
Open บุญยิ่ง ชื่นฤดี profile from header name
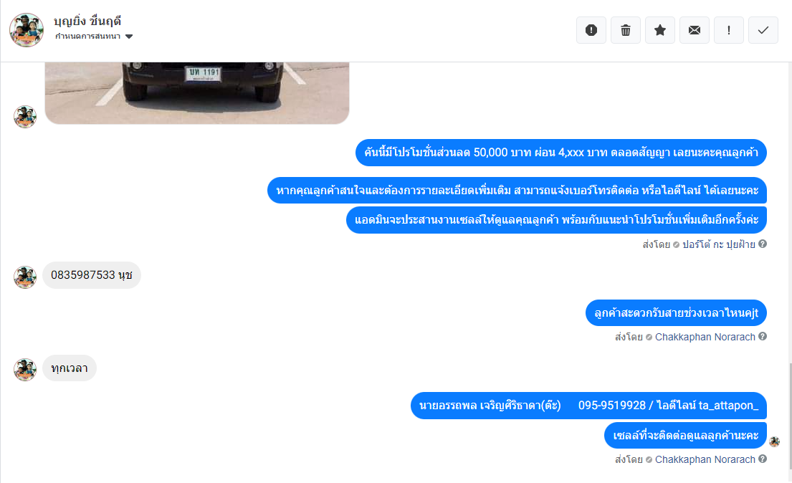tap(87, 21)
